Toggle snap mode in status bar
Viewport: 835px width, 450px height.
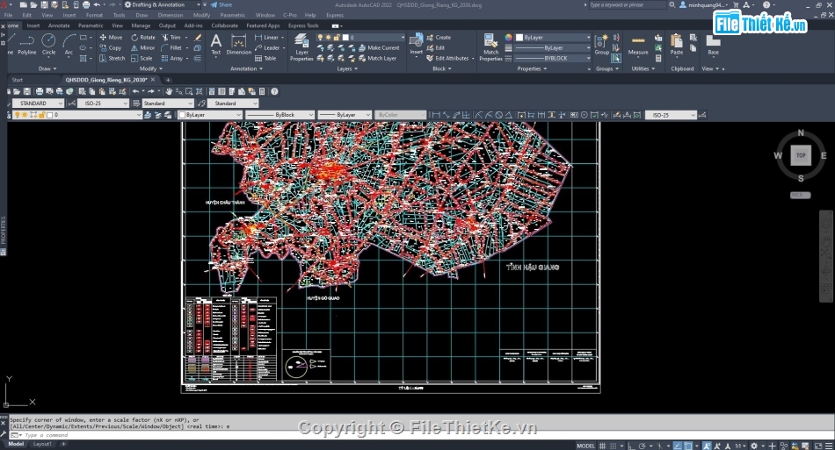[613, 446]
